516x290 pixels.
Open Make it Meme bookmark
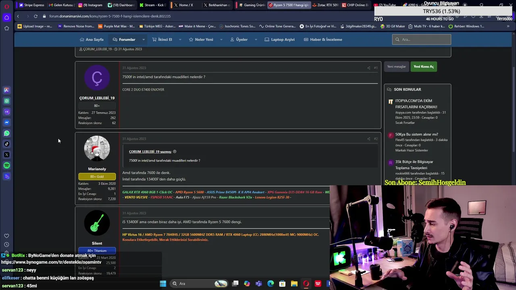197,26
